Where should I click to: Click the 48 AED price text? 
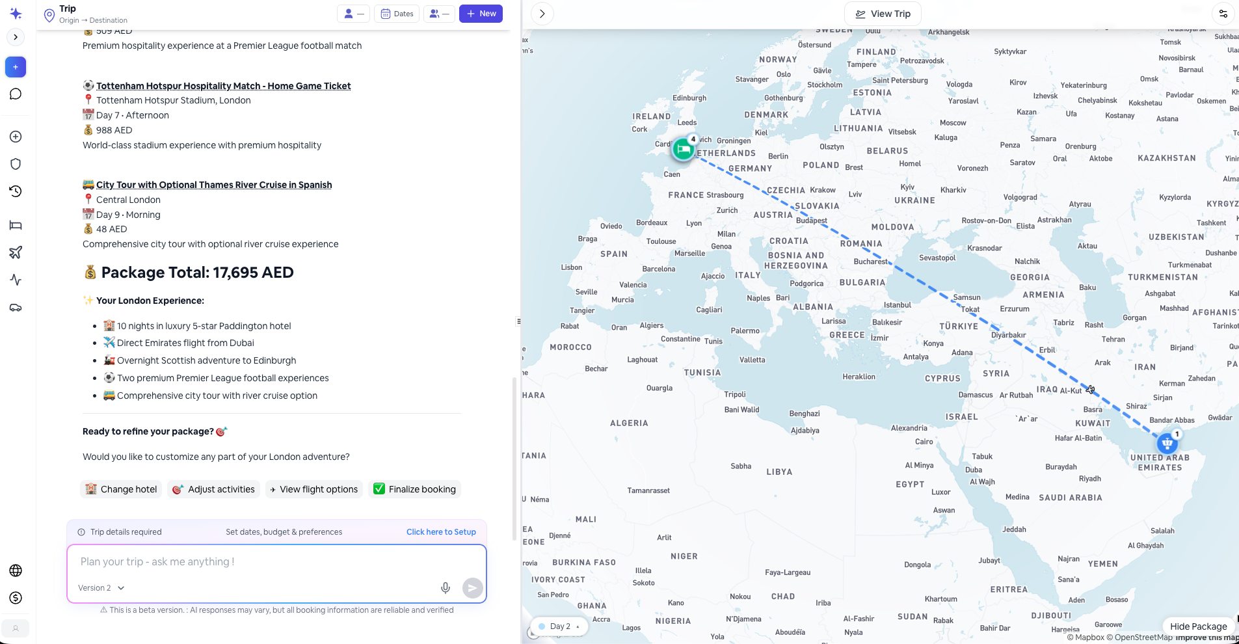(111, 229)
